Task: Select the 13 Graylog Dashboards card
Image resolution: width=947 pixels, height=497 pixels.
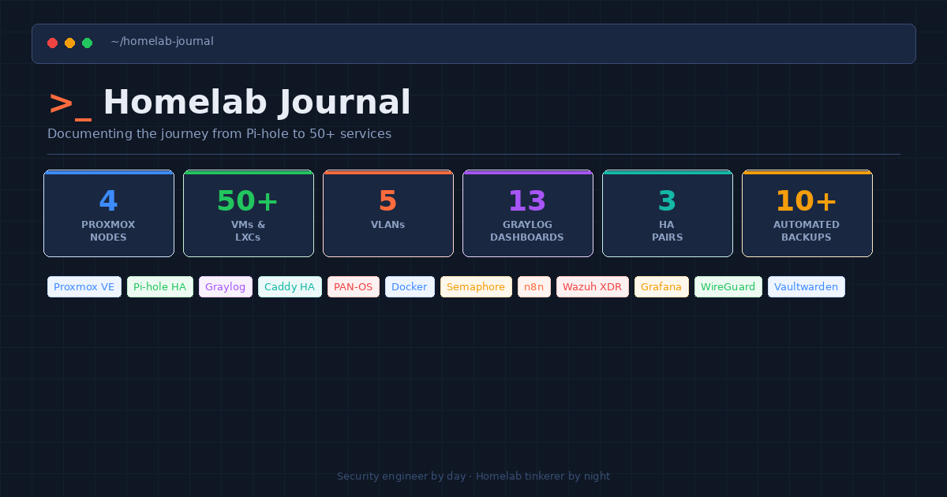Action: 528,214
